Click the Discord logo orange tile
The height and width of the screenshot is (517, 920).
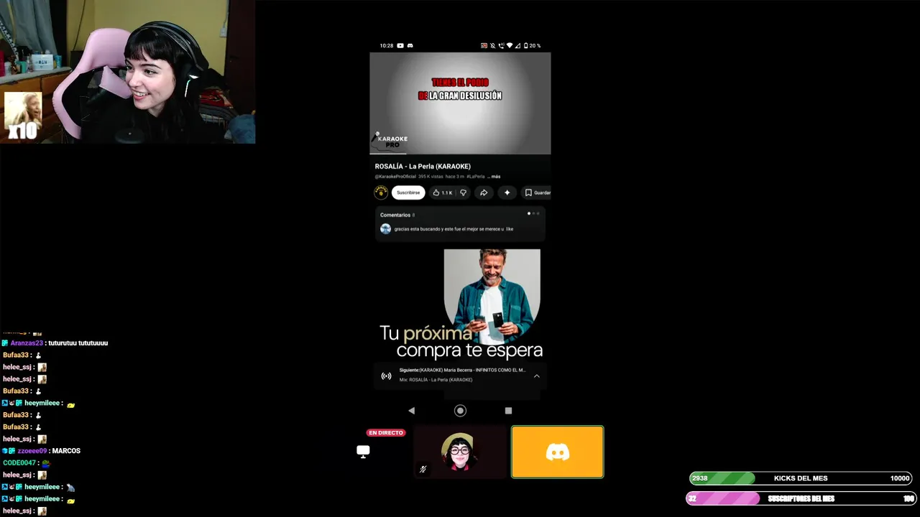point(558,452)
